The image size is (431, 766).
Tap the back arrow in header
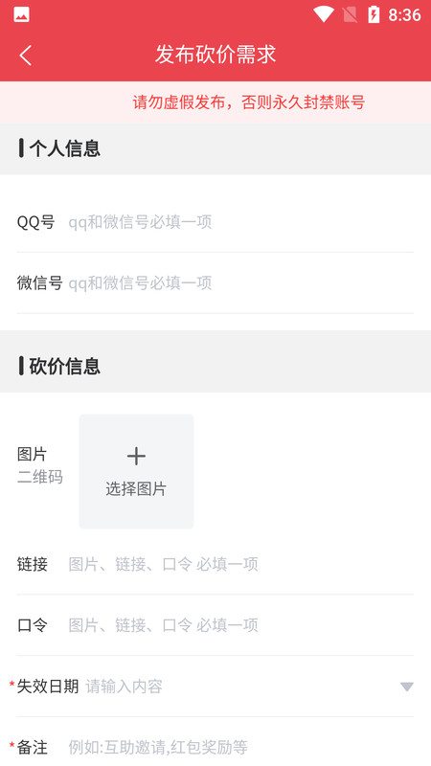click(x=26, y=55)
